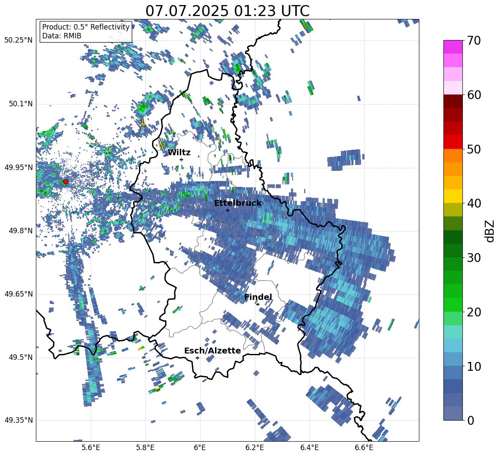Click the 'Data: RMIB' text
This screenshot has width=500, height=456.
point(62,36)
